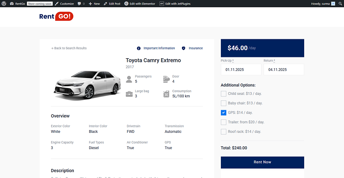Click the Elementor circle icon
Screen dimensions: 344x178
click(126, 4)
